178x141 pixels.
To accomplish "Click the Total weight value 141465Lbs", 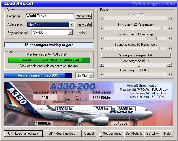I will click(x=102, y=97).
